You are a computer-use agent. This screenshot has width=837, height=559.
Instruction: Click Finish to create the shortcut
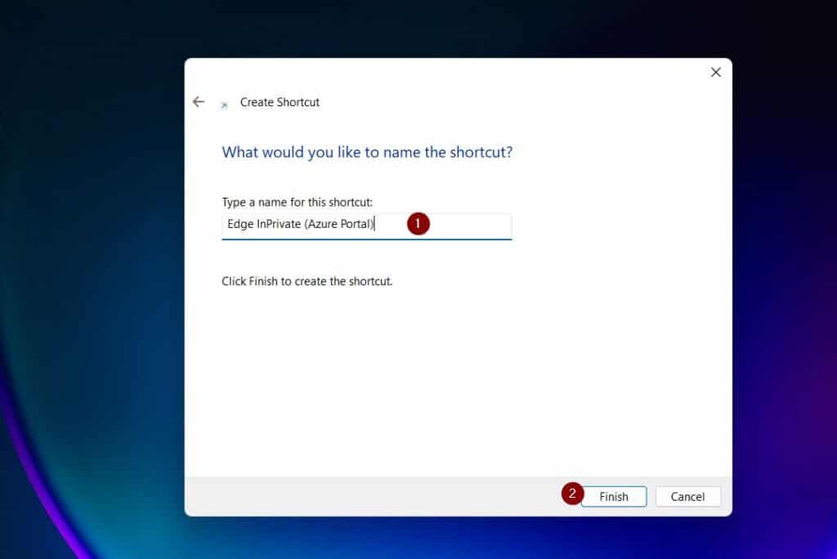tap(613, 497)
